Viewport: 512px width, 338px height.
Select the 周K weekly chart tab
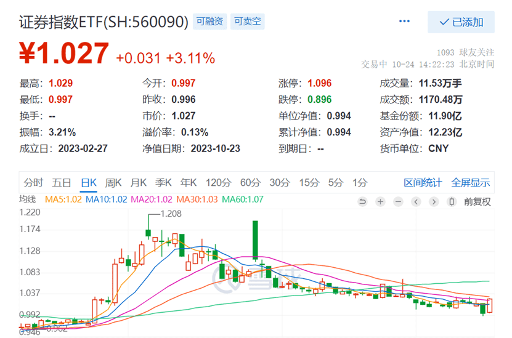113,182
